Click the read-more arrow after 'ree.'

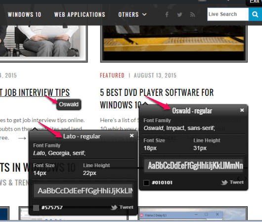point(22,138)
